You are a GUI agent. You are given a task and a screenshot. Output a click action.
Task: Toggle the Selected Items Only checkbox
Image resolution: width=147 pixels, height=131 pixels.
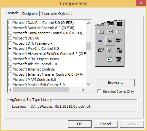click(x=99, y=91)
